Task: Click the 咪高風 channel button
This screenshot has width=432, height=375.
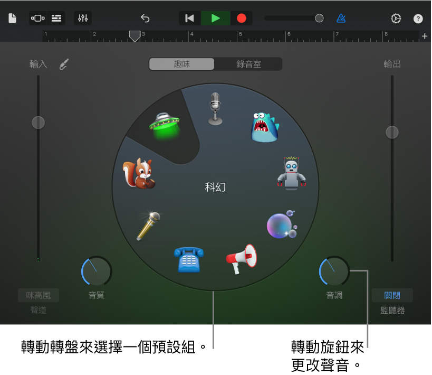Action: pos(39,295)
